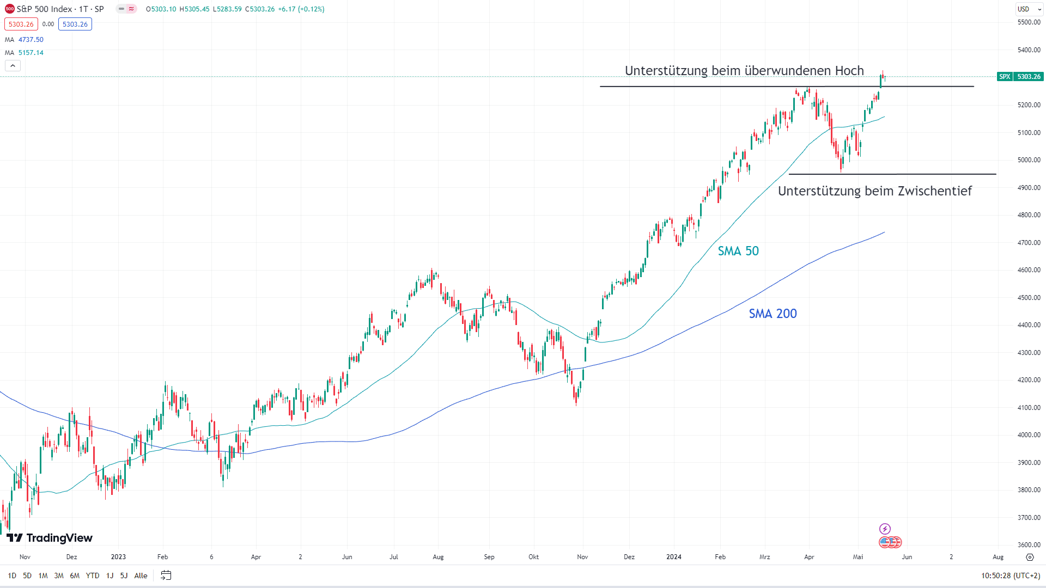
Task: Select the 'SMA 200' text label
Action: (x=773, y=314)
